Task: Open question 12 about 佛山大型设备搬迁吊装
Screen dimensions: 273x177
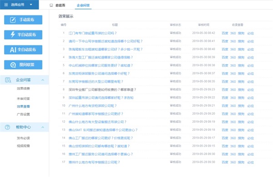Action: pos(97,122)
